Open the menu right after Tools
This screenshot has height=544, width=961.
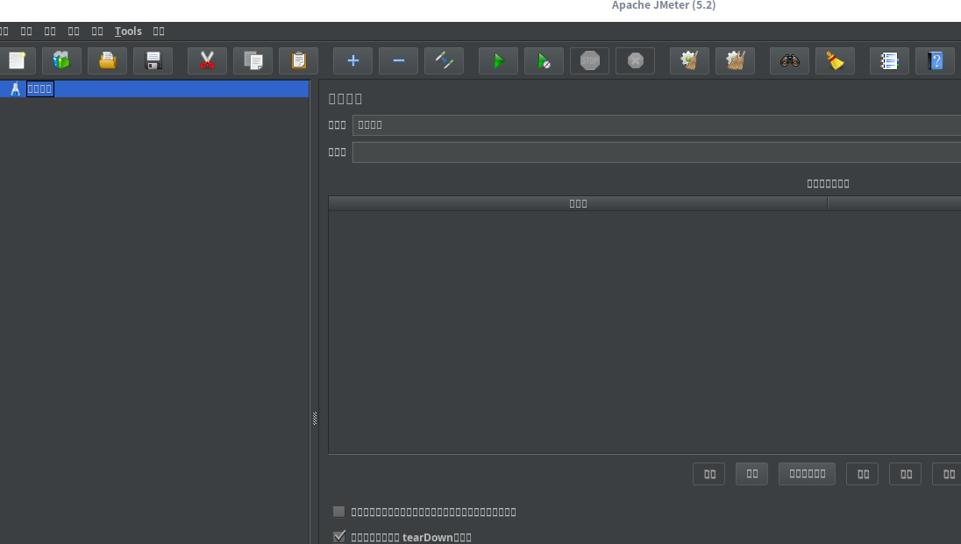[159, 32]
